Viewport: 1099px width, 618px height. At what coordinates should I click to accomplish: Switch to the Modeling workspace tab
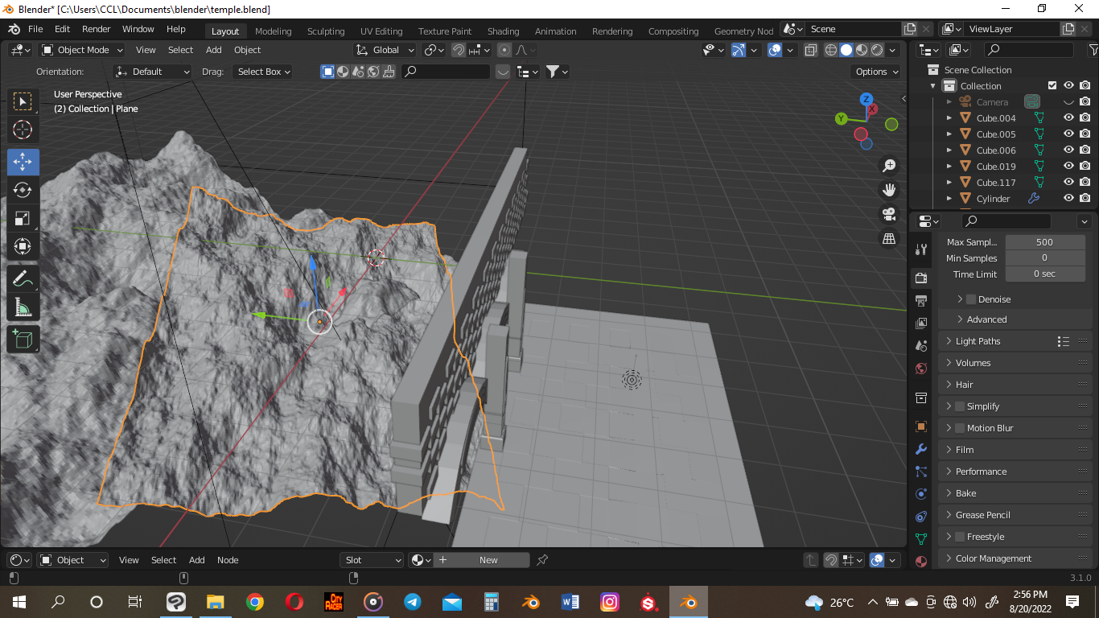tap(274, 31)
